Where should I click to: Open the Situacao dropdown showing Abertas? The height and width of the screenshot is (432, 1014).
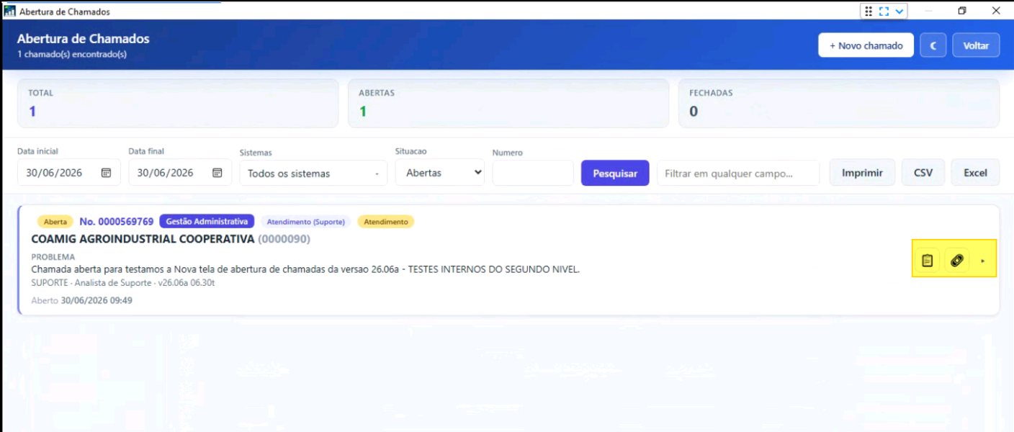[440, 173]
